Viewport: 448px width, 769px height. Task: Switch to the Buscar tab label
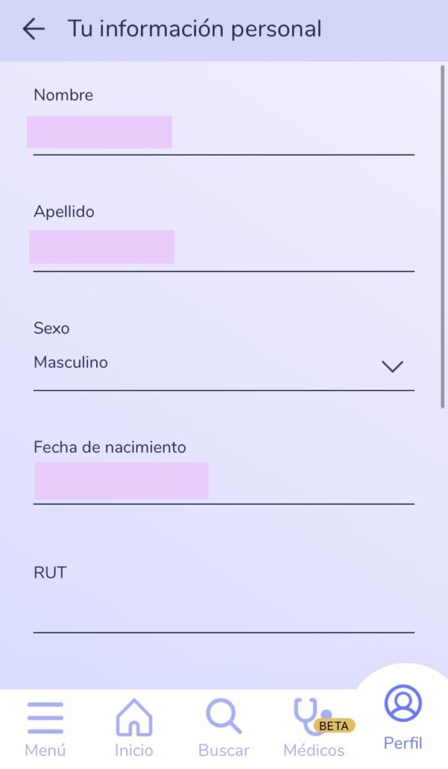pyautogui.click(x=224, y=750)
